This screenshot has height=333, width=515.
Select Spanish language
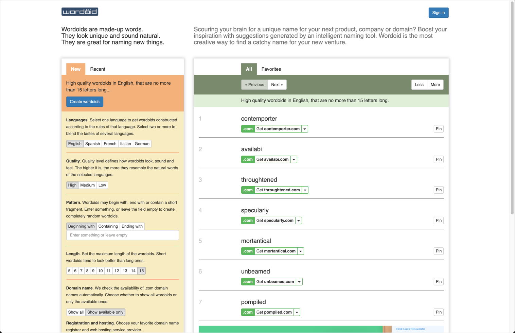click(x=92, y=144)
